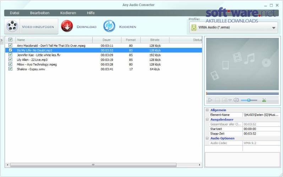Select Jennifer Kae - Little white lies.flv
The height and width of the screenshot is (177, 283).
(x=104, y=55)
